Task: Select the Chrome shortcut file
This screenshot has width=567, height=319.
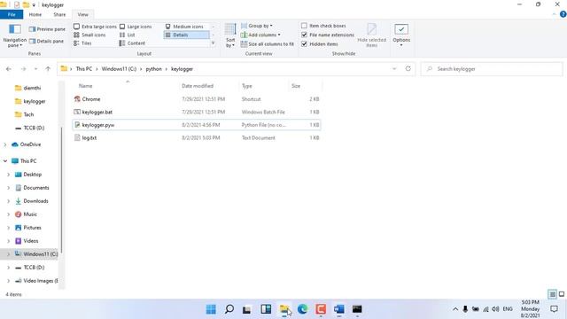Action: pyautogui.click(x=197, y=99)
